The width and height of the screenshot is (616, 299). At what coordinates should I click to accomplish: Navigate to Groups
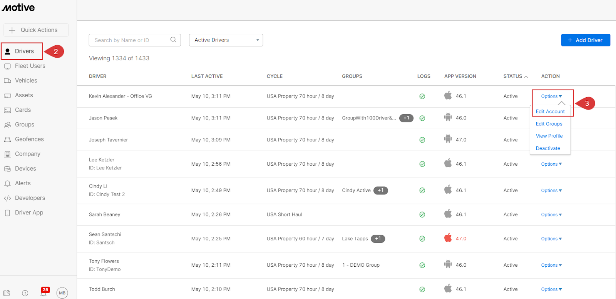pos(19,125)
